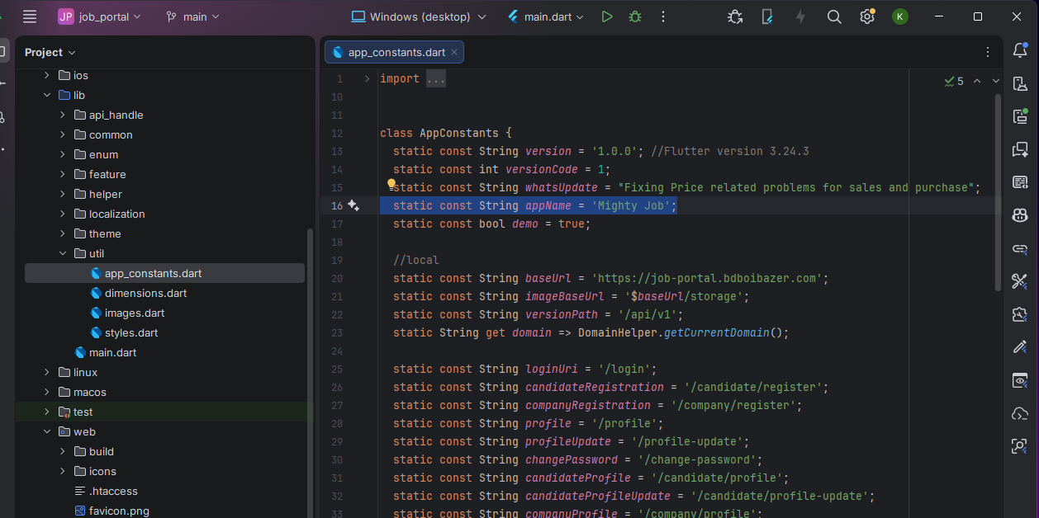Click the 'https://job-portal.bdboibazer.com' string
Viewport: 1039px width, 518px height.
[x=706, y=278]
